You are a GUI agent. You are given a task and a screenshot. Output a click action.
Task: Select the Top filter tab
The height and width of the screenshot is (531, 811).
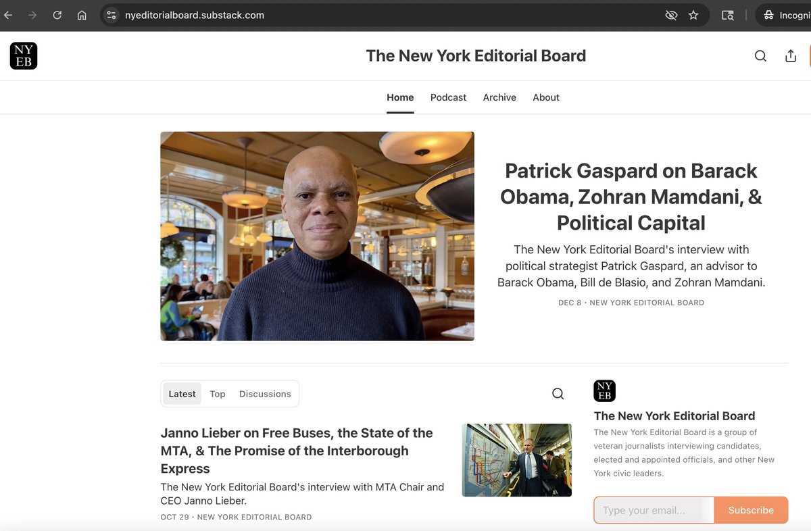click(217, 394)
